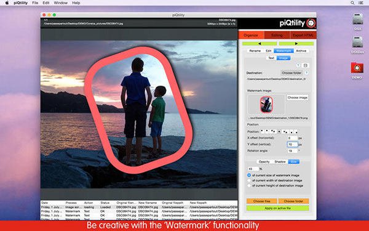369x231 pixels.
Task: Click the orange Choose folder button
Action: click(x=293, y=201)
